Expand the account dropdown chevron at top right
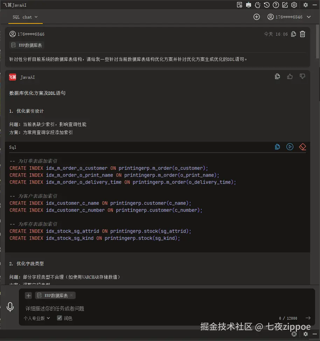The height and width of the screenshot is (341, 320). 309,17
